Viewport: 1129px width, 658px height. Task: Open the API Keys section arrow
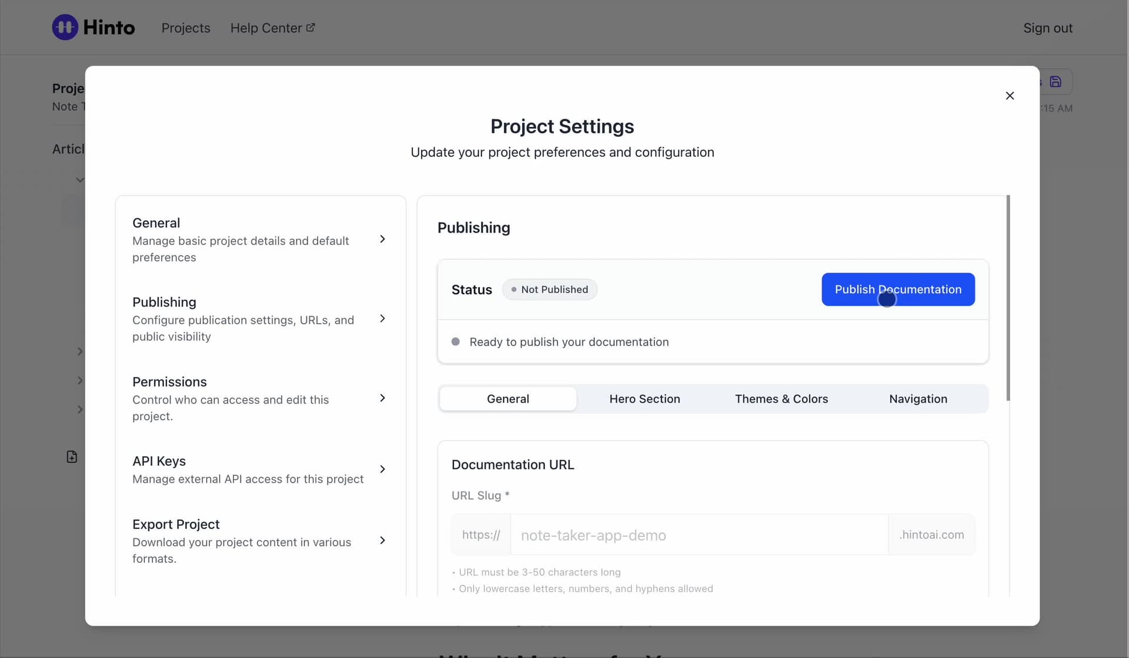382,469
